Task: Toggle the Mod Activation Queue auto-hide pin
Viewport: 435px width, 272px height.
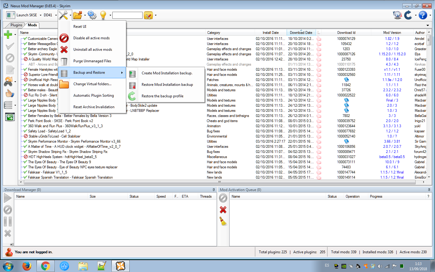Action: (429, 190)
